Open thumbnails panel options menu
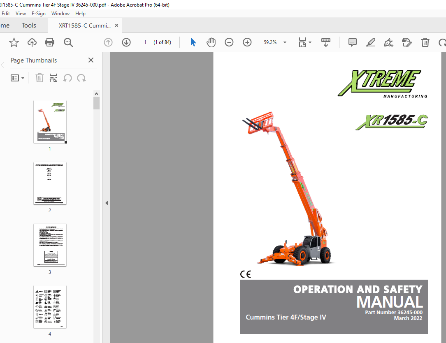Viewport: 446px width, 343px height. pyautogui.click(x=17, y=78)
